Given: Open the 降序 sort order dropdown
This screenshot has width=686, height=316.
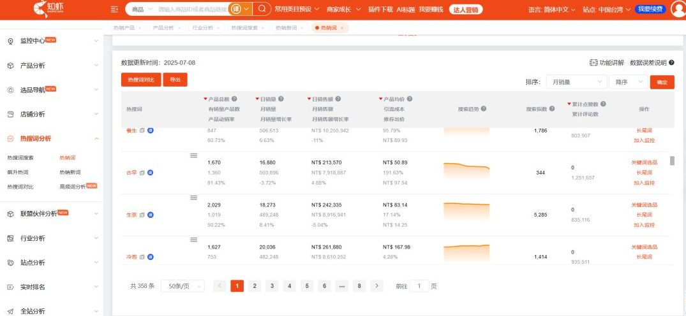Looking at the screenshot, I should 629,82.
